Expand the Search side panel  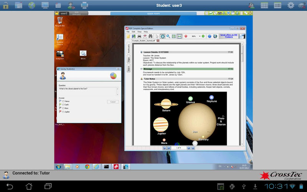tap(129, 68)
